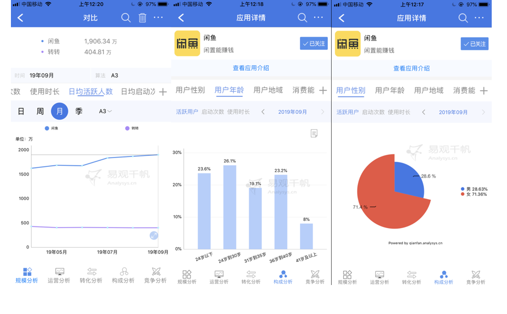507x314 pixels.
Task: Open 规模分析 in left screen bottom bar
Action: pyautogui.click(x=27, y=276)
